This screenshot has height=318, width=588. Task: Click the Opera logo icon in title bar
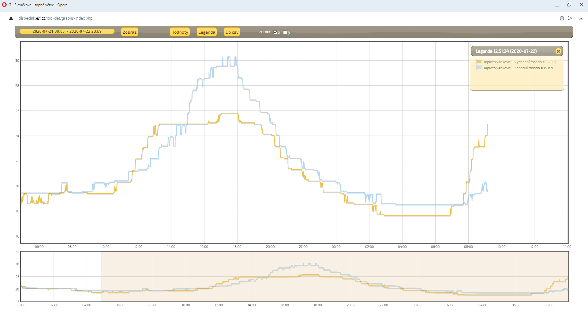coord(4,5)
